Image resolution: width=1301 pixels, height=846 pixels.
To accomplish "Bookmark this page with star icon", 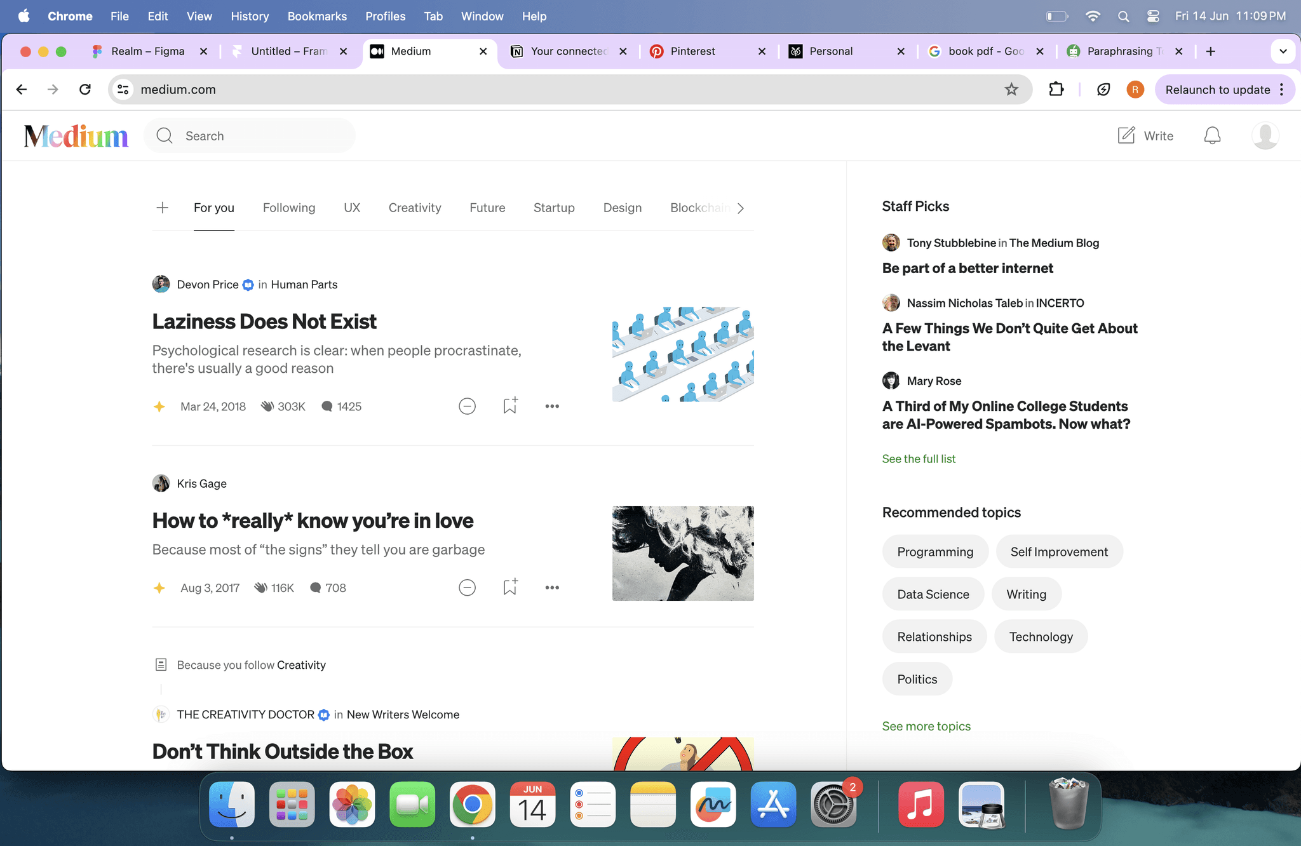I will coord(1011,90).
